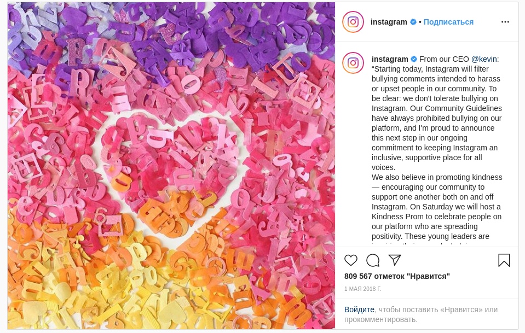Share post via paper plane icon
Screen dimensions: 525x333
click(395, 260)
